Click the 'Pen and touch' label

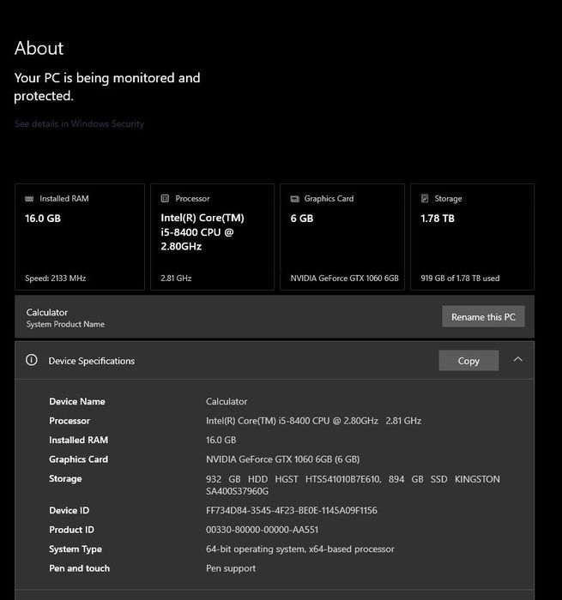coord(79,568)
